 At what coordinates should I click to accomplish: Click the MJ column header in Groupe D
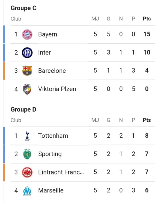point(95,120)
